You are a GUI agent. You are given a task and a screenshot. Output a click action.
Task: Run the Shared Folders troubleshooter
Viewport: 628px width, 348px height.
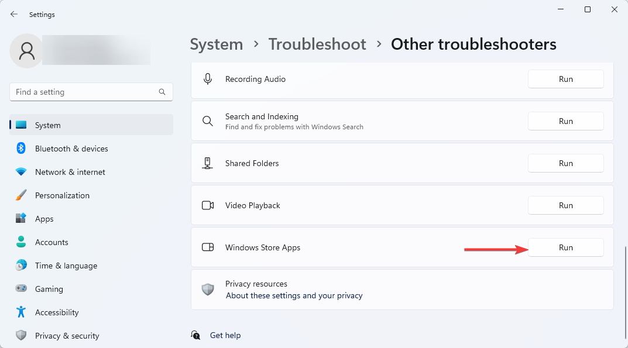tap(565, 163)
